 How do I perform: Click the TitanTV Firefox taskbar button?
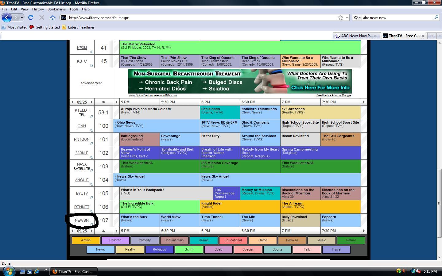coord(73,271)
